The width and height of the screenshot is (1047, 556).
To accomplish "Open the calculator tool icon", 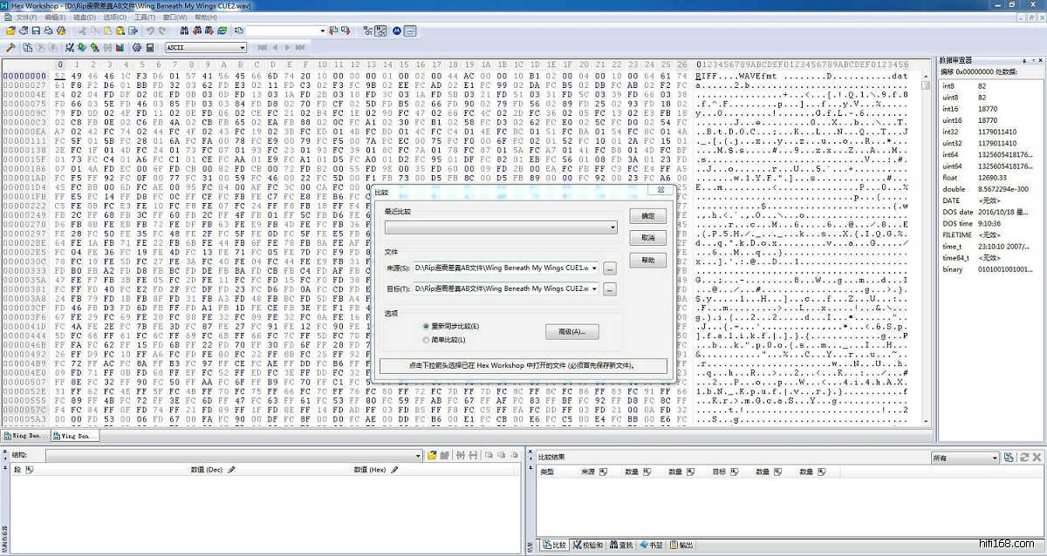I will point(150,47).
